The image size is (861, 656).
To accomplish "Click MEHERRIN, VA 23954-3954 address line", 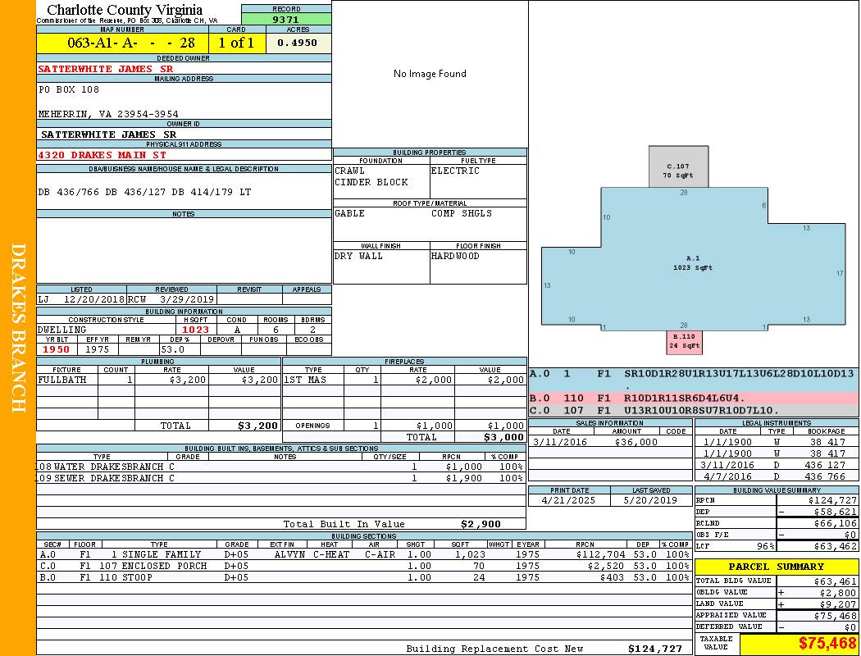I will [x=108, y=114].
